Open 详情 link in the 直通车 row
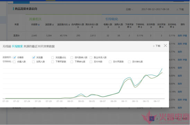The width and height of the screenshot is (190, 125). [x=185, y=36]
